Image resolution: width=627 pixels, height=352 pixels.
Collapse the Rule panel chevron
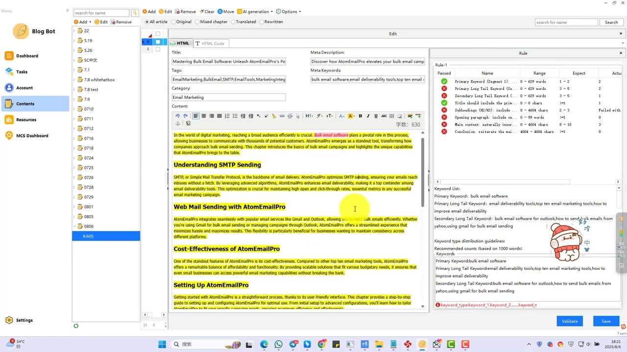(x=621, y=53)
